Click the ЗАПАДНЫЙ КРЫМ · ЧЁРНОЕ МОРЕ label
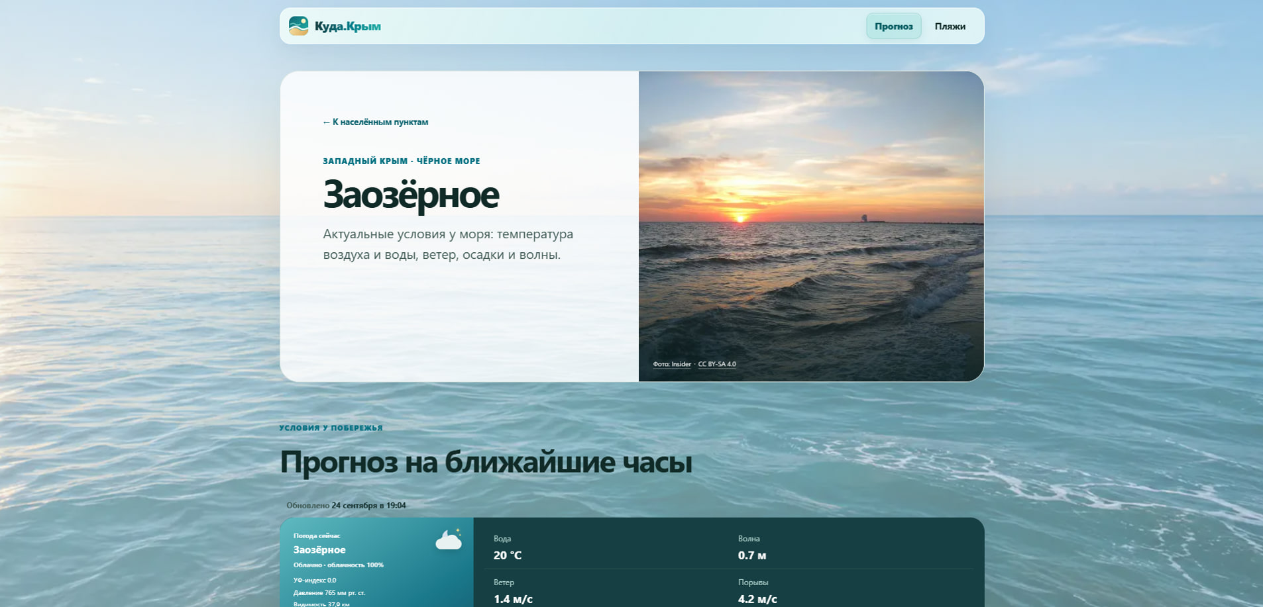Image resolution: width=1263 pixels, height=607 pixels. pos(402,161)
